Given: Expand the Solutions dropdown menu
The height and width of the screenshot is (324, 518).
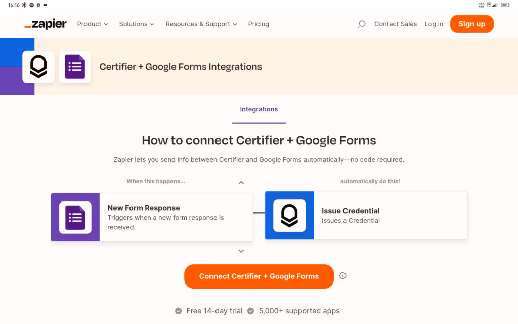Looking at the screenshot, I should tap(137, 24).
